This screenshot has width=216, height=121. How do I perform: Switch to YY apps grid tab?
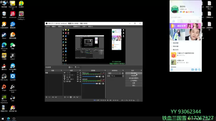coord(198,21)
